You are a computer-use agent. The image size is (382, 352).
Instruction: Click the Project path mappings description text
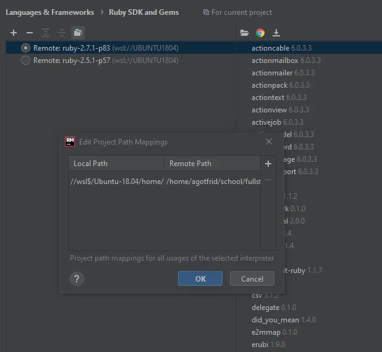click(x=172, y=258)
